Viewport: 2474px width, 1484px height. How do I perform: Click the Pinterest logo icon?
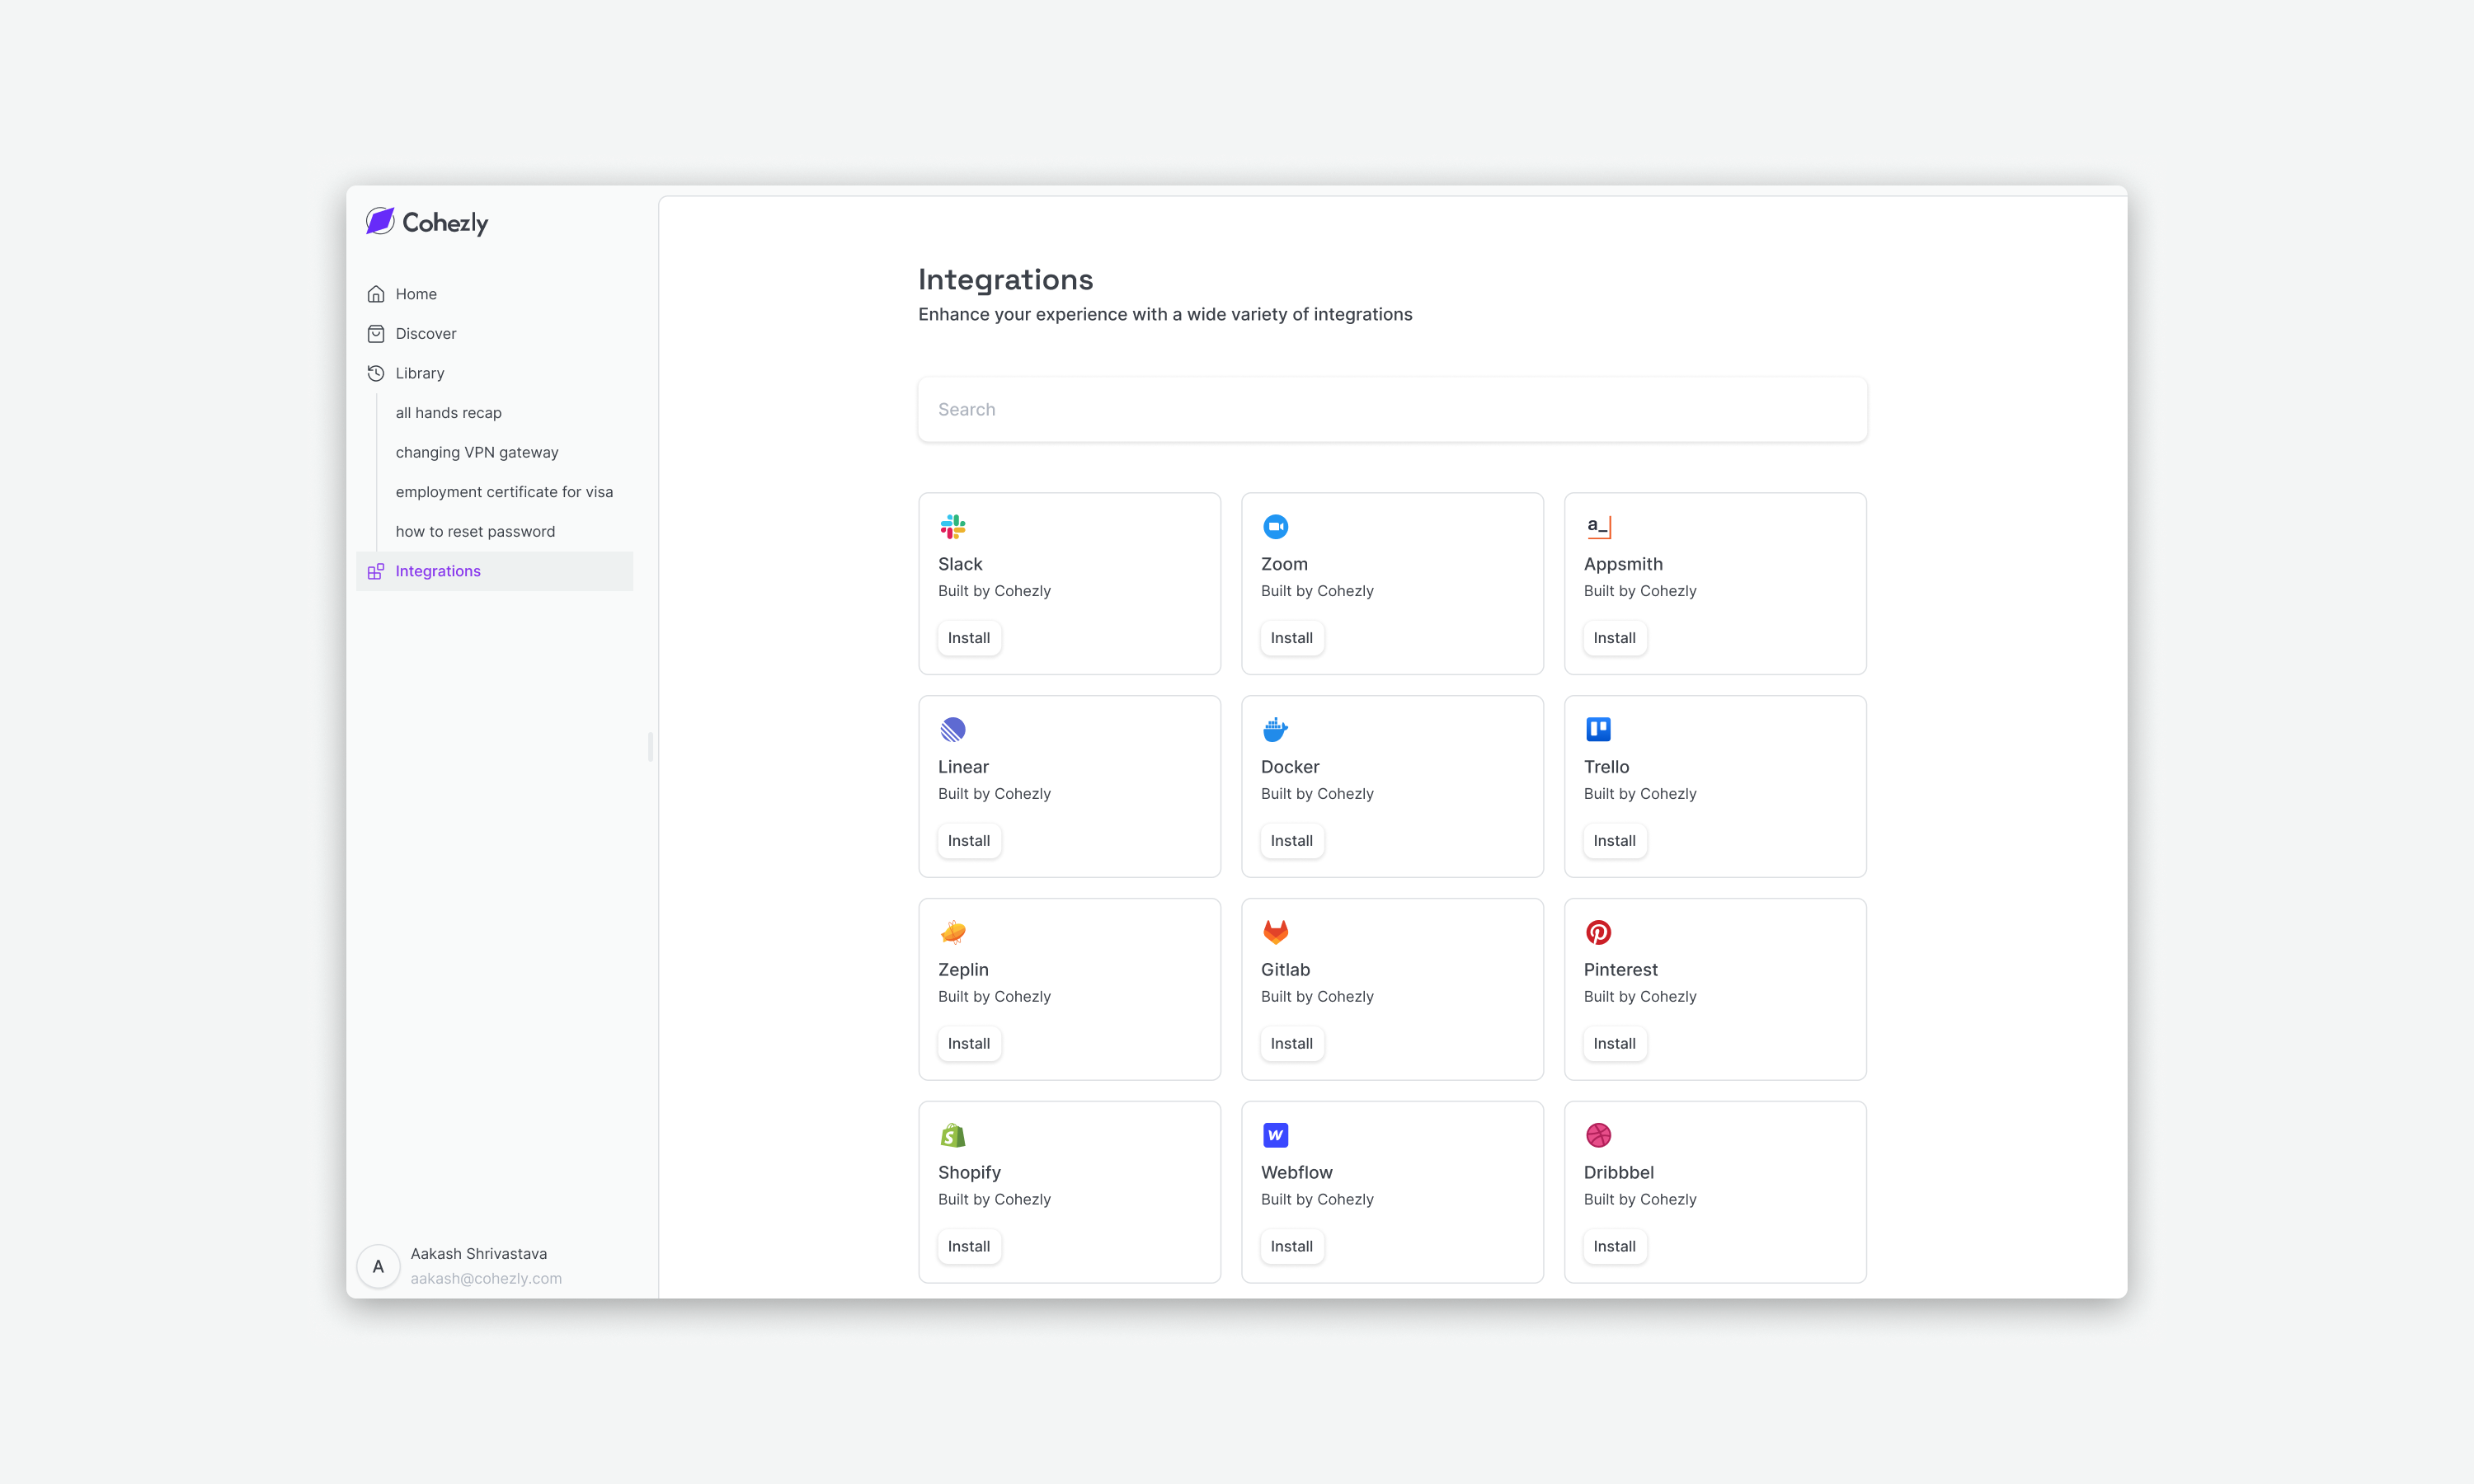click(x=1598, y=932)
